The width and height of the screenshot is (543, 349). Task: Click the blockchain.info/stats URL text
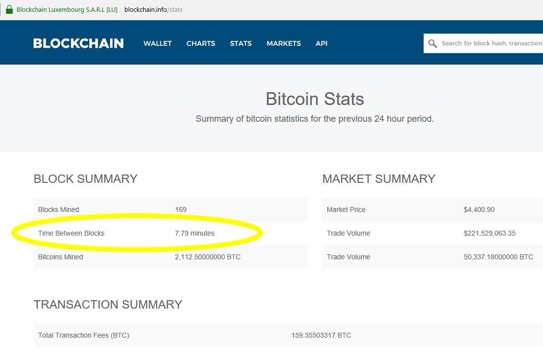pyautogui.click(x=154, y=10)
